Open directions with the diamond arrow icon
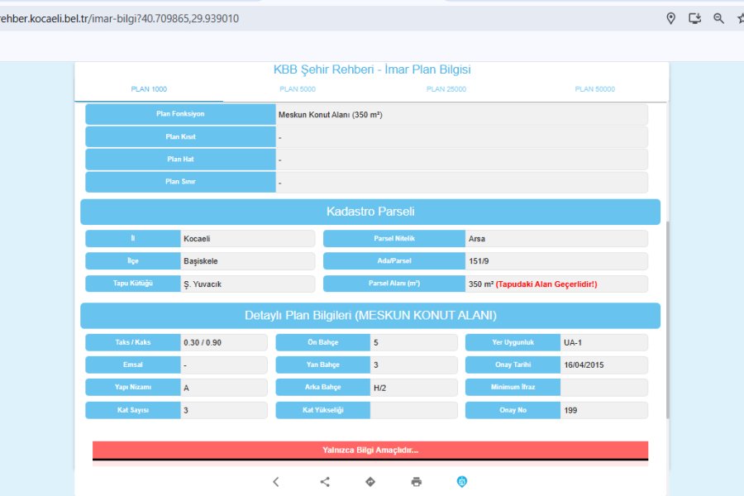Screen dimensions: 744x496 click(x=370, y=482)
